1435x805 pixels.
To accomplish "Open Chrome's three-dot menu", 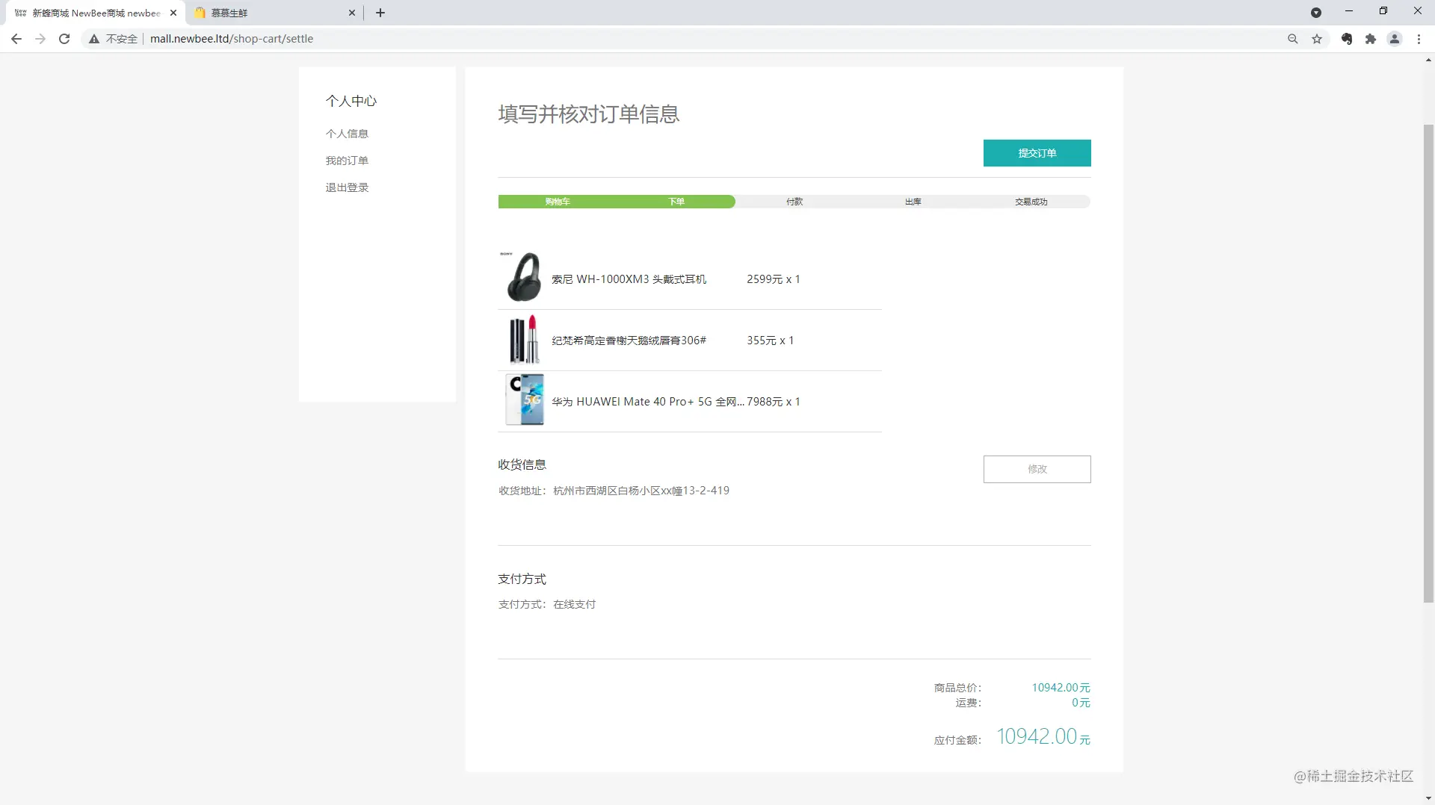I will [x=1419, y=39].
